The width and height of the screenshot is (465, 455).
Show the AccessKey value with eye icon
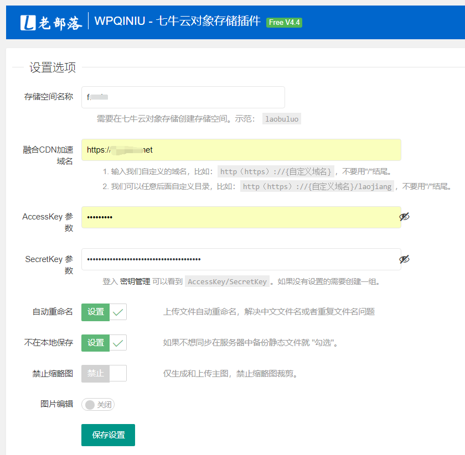point(404,217)
